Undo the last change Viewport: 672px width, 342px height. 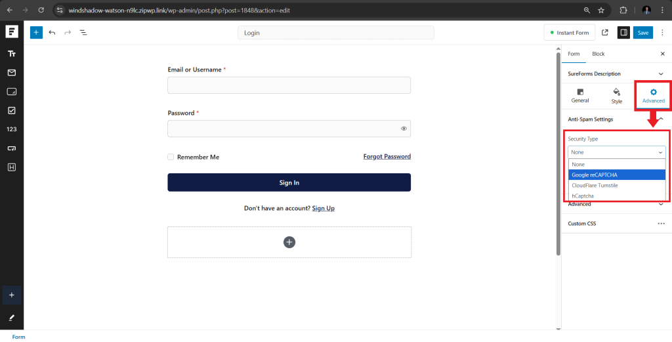tap(52, 32)
